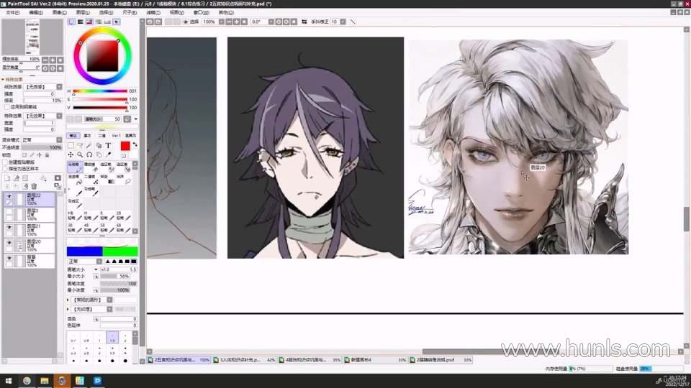The width and height of the screenshot is (691, 388).
Task: Toggle visibility of layer 图层22
Action: pyautogui.click(x=9, y=196)
